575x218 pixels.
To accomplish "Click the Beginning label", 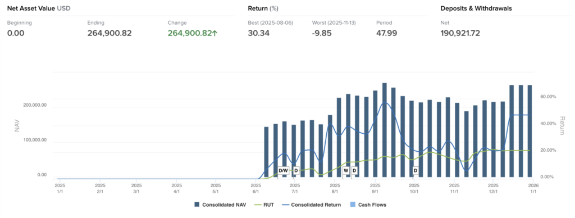I will pos(20,22).
